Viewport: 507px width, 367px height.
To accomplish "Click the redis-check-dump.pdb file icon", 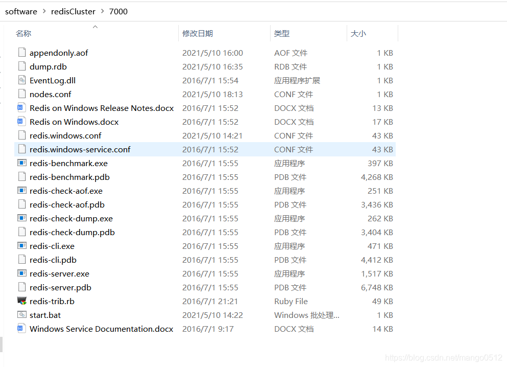I will coord(21,232).
